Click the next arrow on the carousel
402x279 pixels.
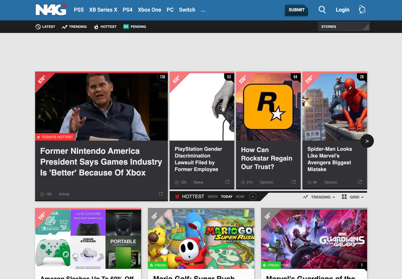pyautogui.click(x=367, y=141)
